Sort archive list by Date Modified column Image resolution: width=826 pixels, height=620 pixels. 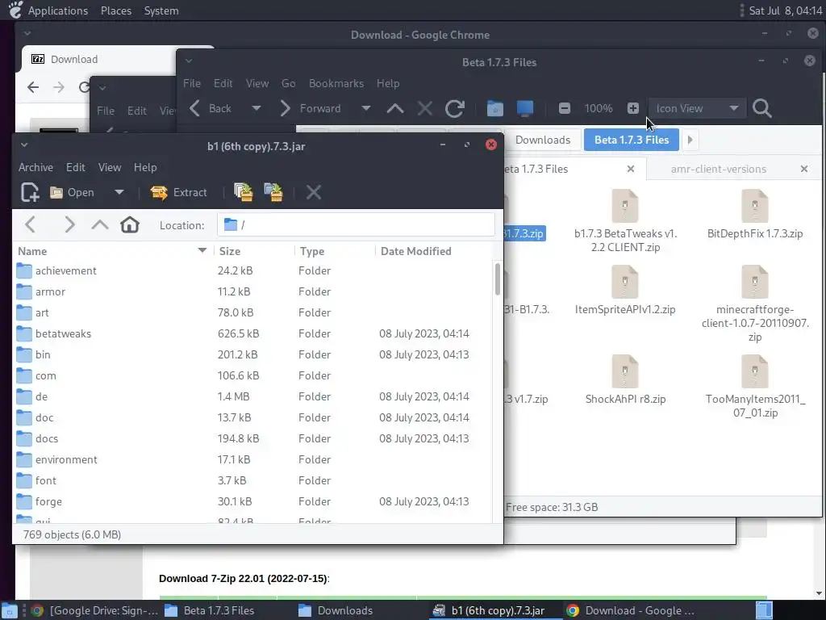click(x=434, y=252)
